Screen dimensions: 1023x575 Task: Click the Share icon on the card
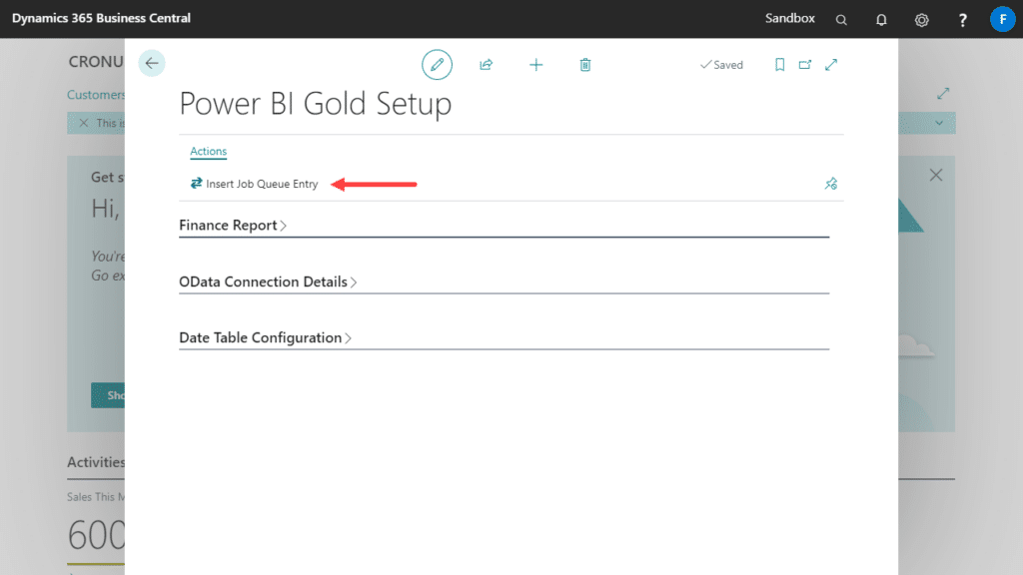(x=487, y=64)
